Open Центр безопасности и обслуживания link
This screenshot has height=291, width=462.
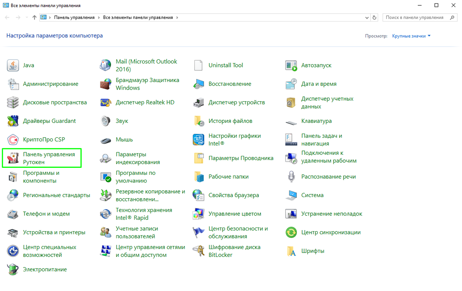click(238, 232)
